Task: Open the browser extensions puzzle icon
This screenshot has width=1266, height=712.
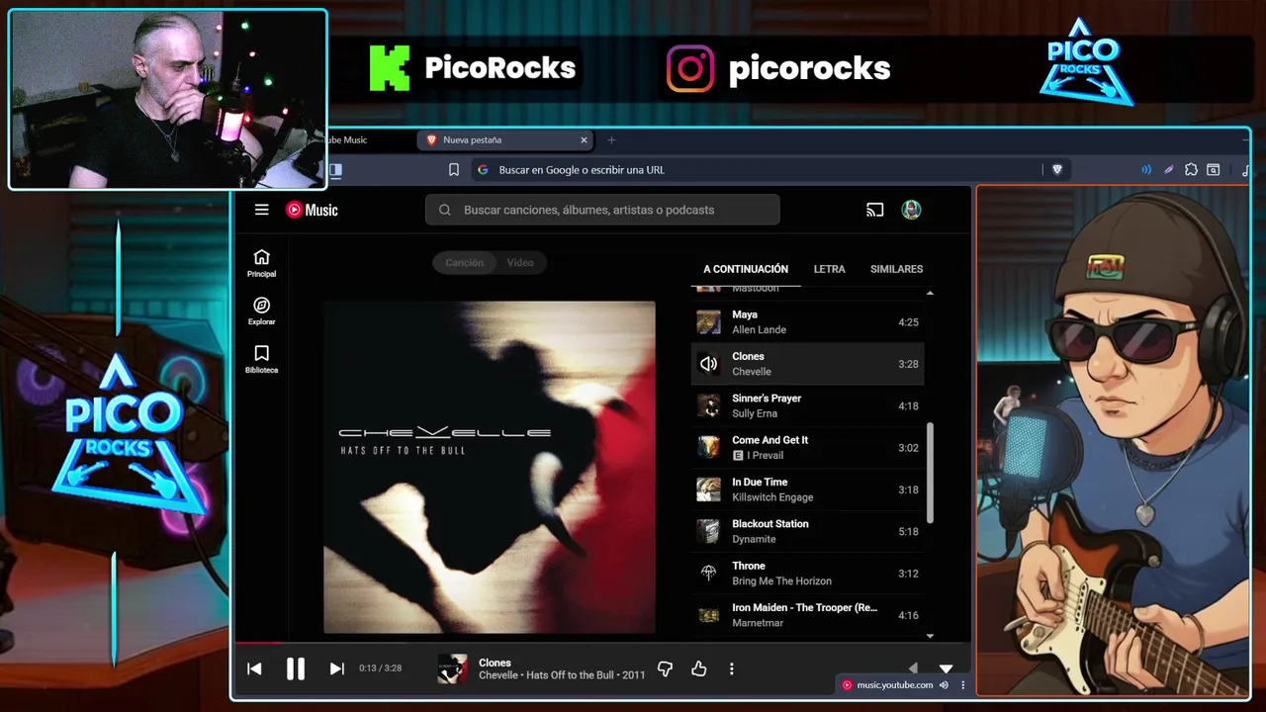Action: click(x=1191, y=169)
